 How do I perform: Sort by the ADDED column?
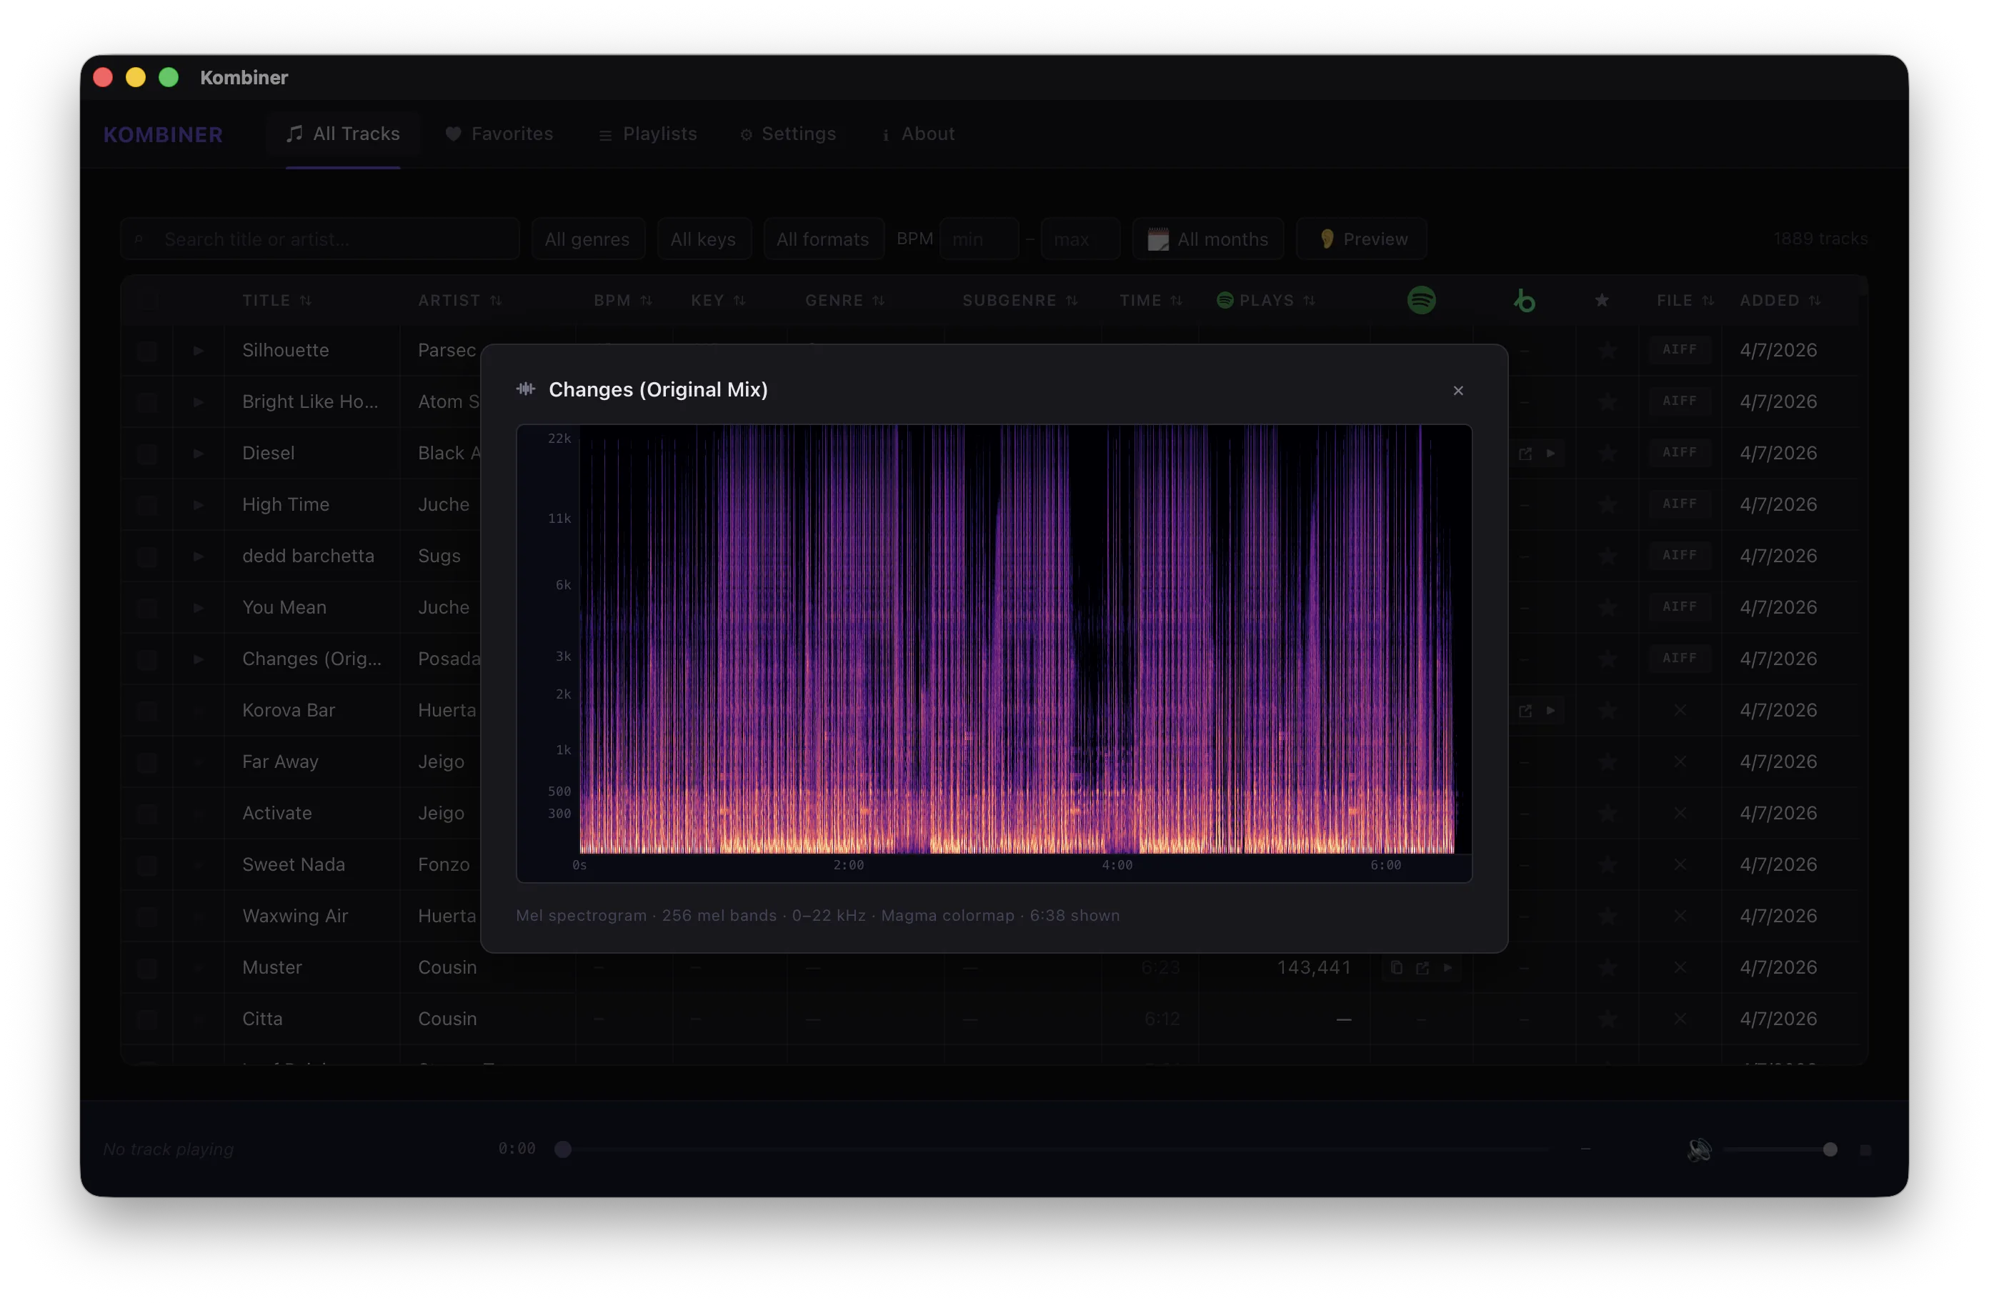click(1780, 300)
